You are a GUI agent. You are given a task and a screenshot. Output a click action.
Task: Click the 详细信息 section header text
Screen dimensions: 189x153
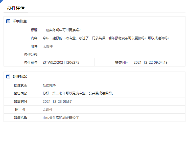(20, 21)
